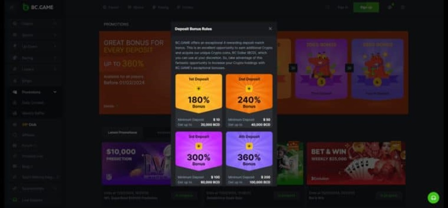This screenshot has width=448, height=208.
Task: Select the VIP Club sidebar icon
Action: 15,125
